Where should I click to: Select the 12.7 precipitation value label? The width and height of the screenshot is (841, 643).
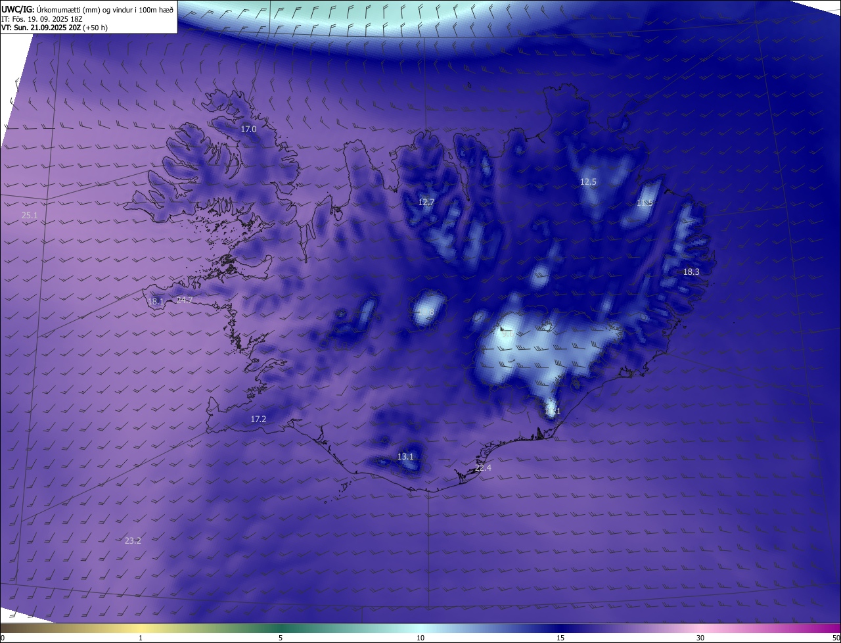(x=426, y=202)
